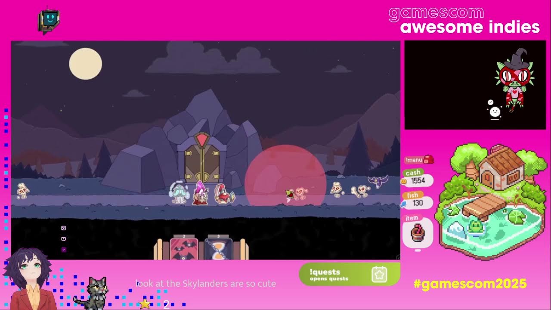Click the gamescom awesome indies logo
Screen dimensions: 551x310
[464, 20]
